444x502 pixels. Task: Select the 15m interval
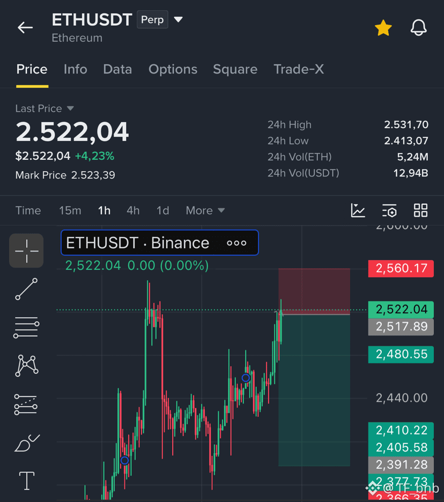click(x=70, y=210)
